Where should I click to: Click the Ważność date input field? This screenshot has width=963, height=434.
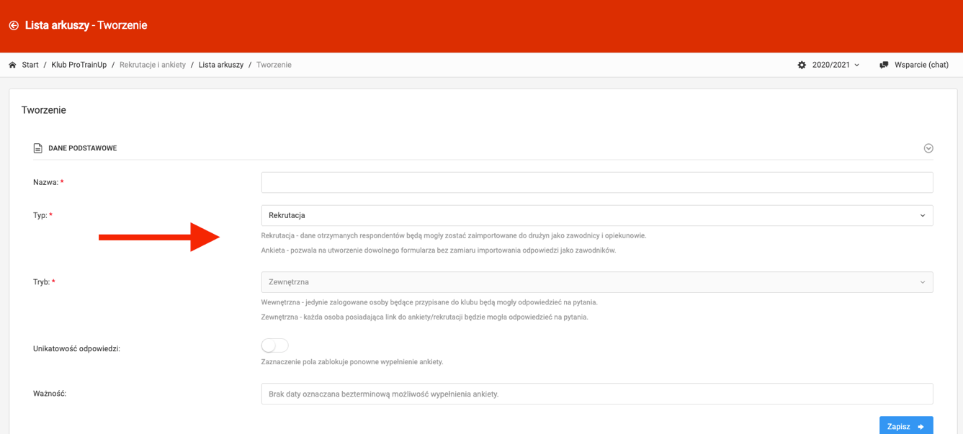596,394
